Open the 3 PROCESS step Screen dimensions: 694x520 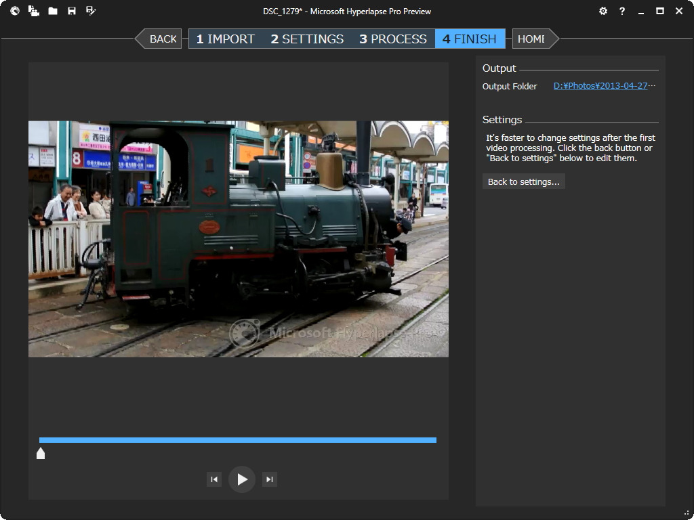pos(393,39)
